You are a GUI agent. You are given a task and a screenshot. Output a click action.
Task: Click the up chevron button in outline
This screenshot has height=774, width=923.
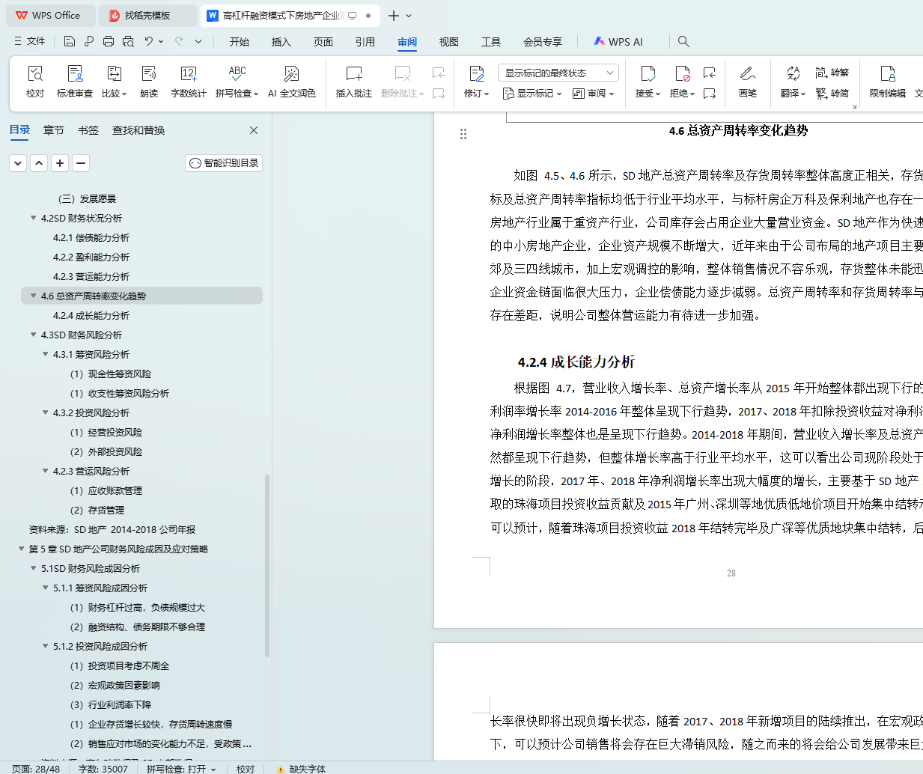39,162
